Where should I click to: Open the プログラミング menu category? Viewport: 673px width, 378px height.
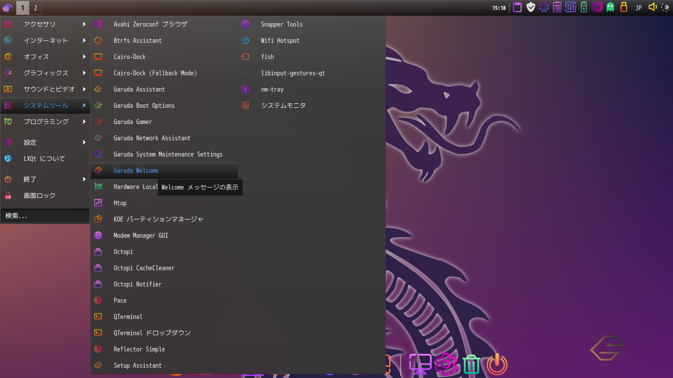pos(45,122)
